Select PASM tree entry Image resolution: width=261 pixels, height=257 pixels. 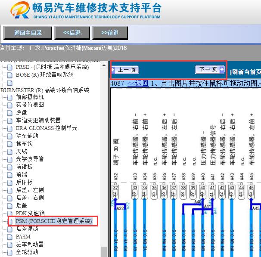pyautogui.click(x=23, y=236)
